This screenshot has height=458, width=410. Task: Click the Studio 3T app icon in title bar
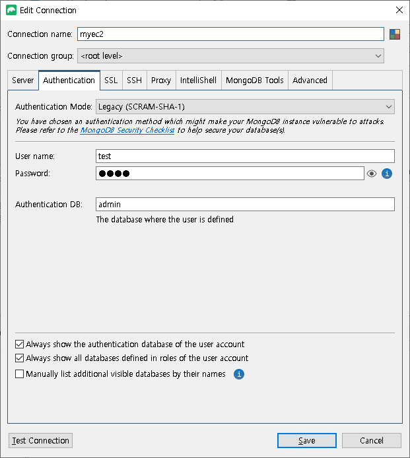click(11, 10)
